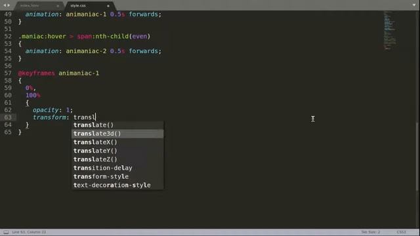Choose translate() from the autocomplete list
Image resolution: width=420 pixels, height=236 pixels.
pyautogui.click(x=117, y=125)
